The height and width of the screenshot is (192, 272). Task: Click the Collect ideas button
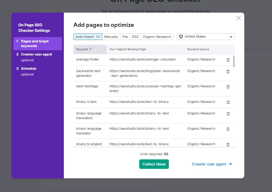point(154,164)
